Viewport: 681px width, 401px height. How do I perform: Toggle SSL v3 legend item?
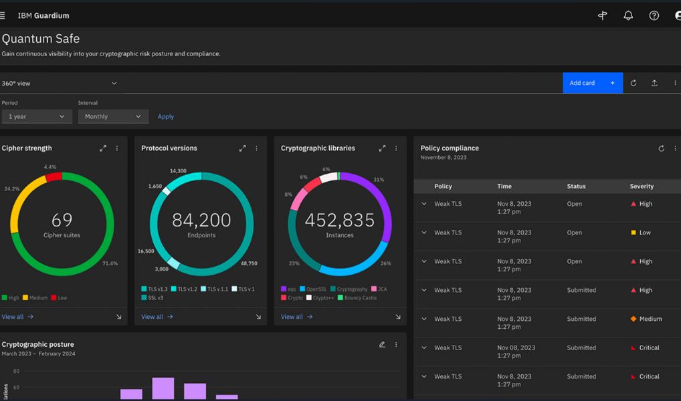[x=152, y=297]
